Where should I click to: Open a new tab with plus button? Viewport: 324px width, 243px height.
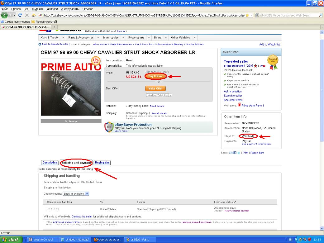pyautogui.click(x=55, y=27)
